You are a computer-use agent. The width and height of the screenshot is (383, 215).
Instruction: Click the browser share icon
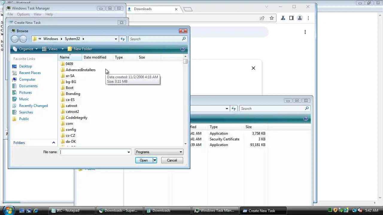[262, 18]
